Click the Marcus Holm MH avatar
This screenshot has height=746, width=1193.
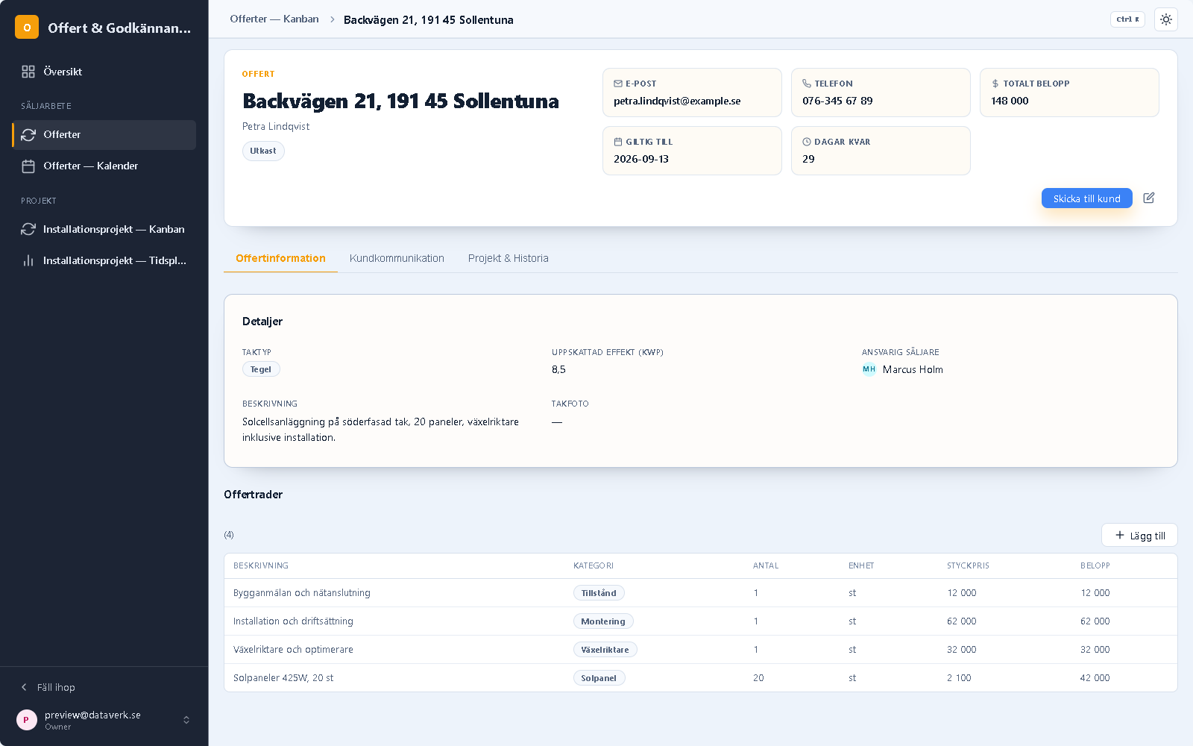pyautogui.click(x=869, y=369)
